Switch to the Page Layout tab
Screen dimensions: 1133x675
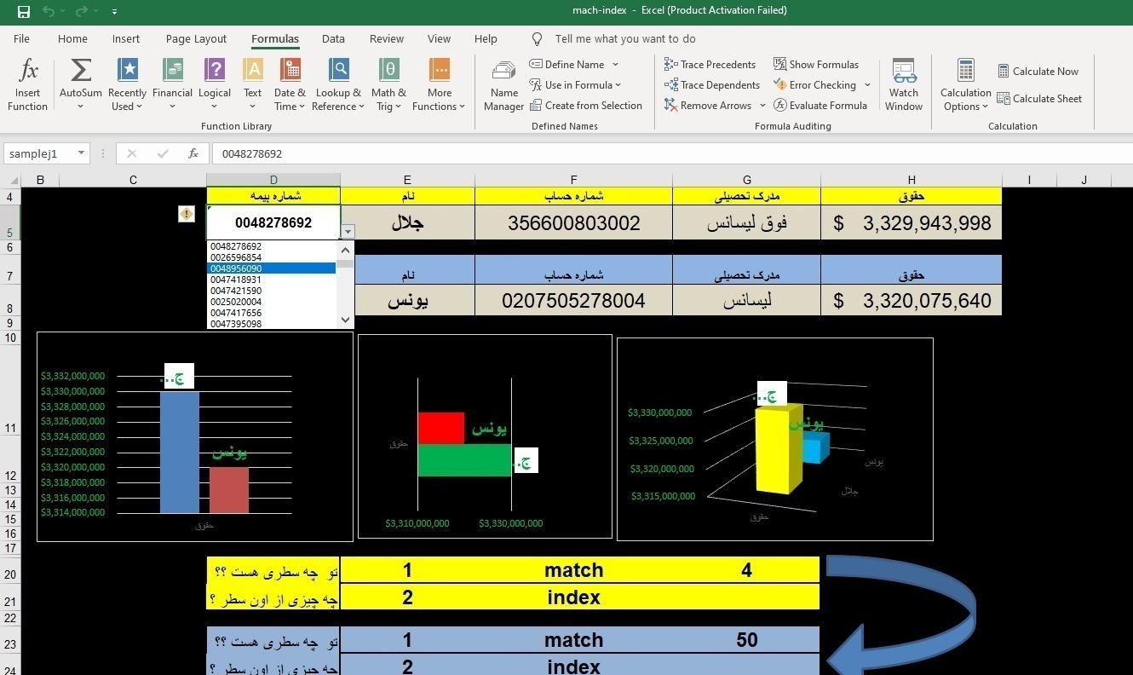196,38
